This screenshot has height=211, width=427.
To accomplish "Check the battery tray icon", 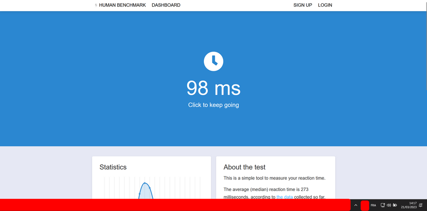I will tap(395, 205).
